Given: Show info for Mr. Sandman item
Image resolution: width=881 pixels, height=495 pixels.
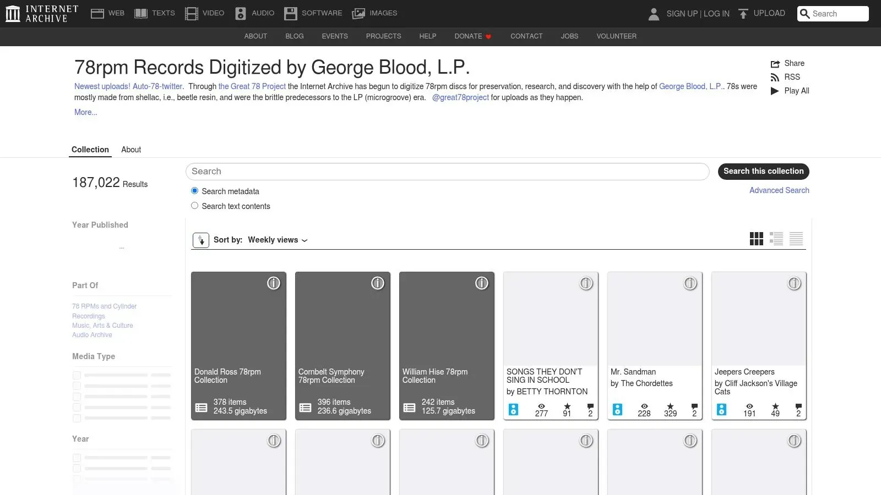Looking at the screenshot, I should click(x=690, y=283).
